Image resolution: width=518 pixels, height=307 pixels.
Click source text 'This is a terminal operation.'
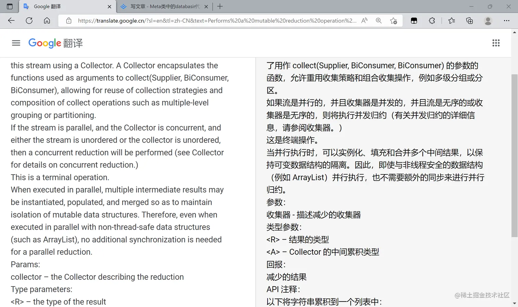click(60, 177)
